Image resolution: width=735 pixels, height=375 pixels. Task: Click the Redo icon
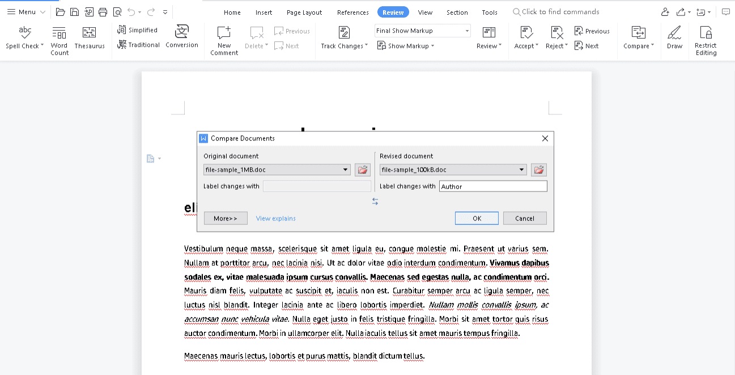151,12
